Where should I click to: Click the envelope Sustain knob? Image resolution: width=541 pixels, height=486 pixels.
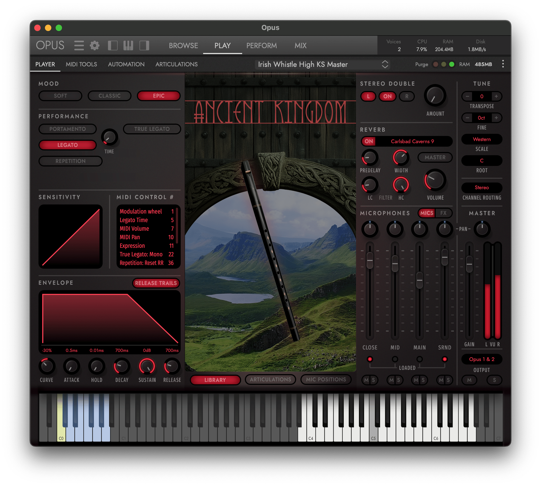[x=147, y=366]
